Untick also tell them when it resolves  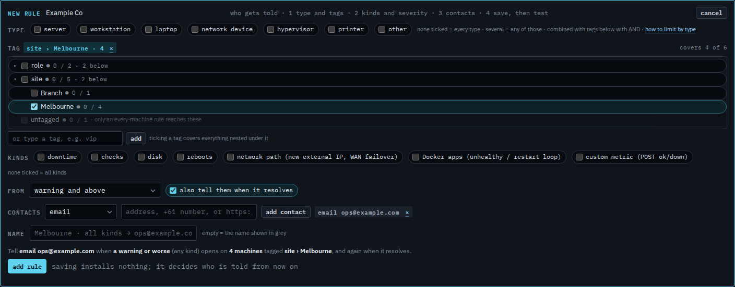point(173,190)
